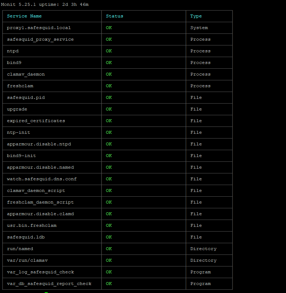Click the 'File' type for safesquid.pid
The width and height of the screenshot is (286, 293).
[196, 97]
